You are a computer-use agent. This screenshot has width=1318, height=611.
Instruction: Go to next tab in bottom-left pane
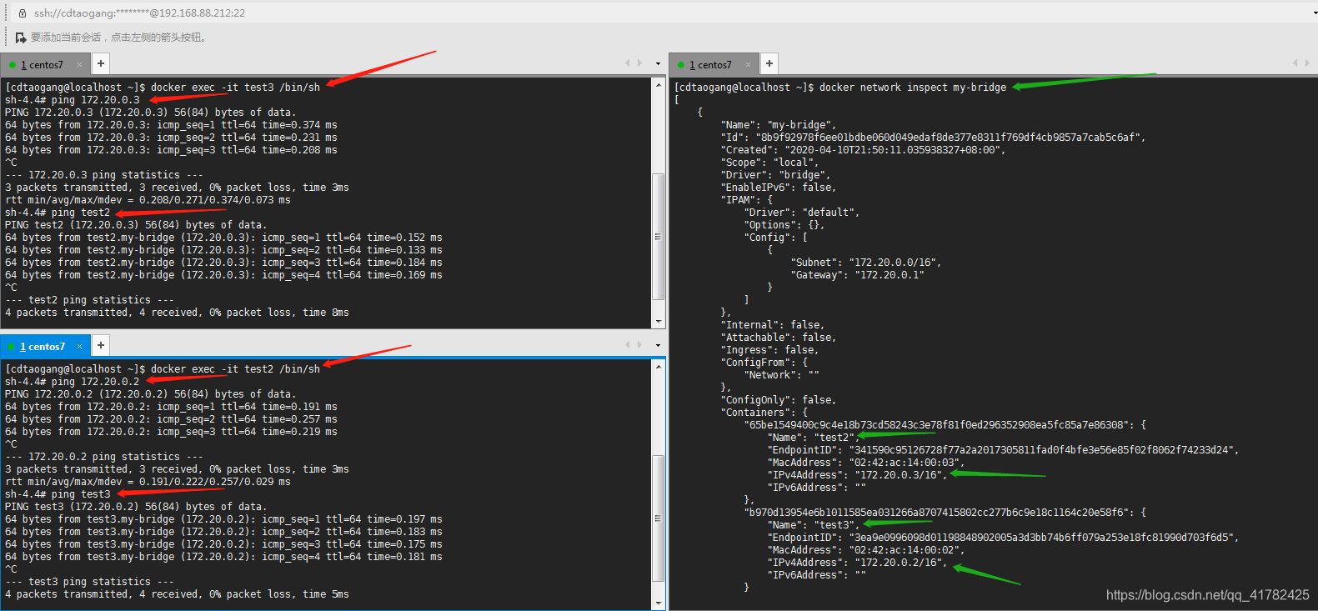(x=640, y=345)
